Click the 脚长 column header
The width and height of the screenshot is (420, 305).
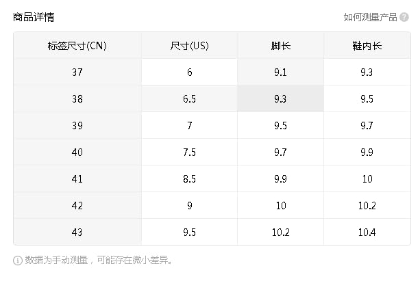tap(280, 45)
